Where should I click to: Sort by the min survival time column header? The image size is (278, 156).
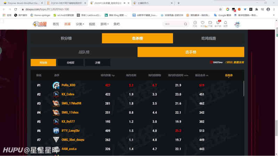pyautogui.click(x=178, y=75)
